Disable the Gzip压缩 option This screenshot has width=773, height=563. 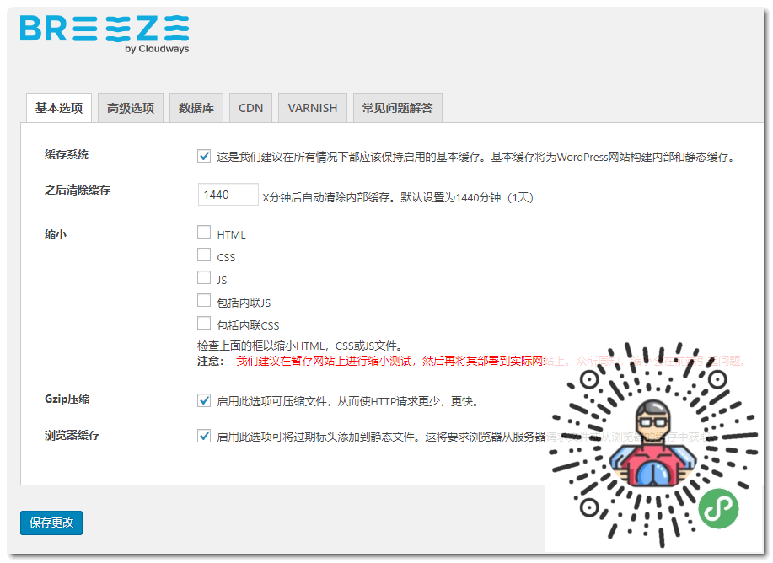pyautogui.click(x=204, y=401)
